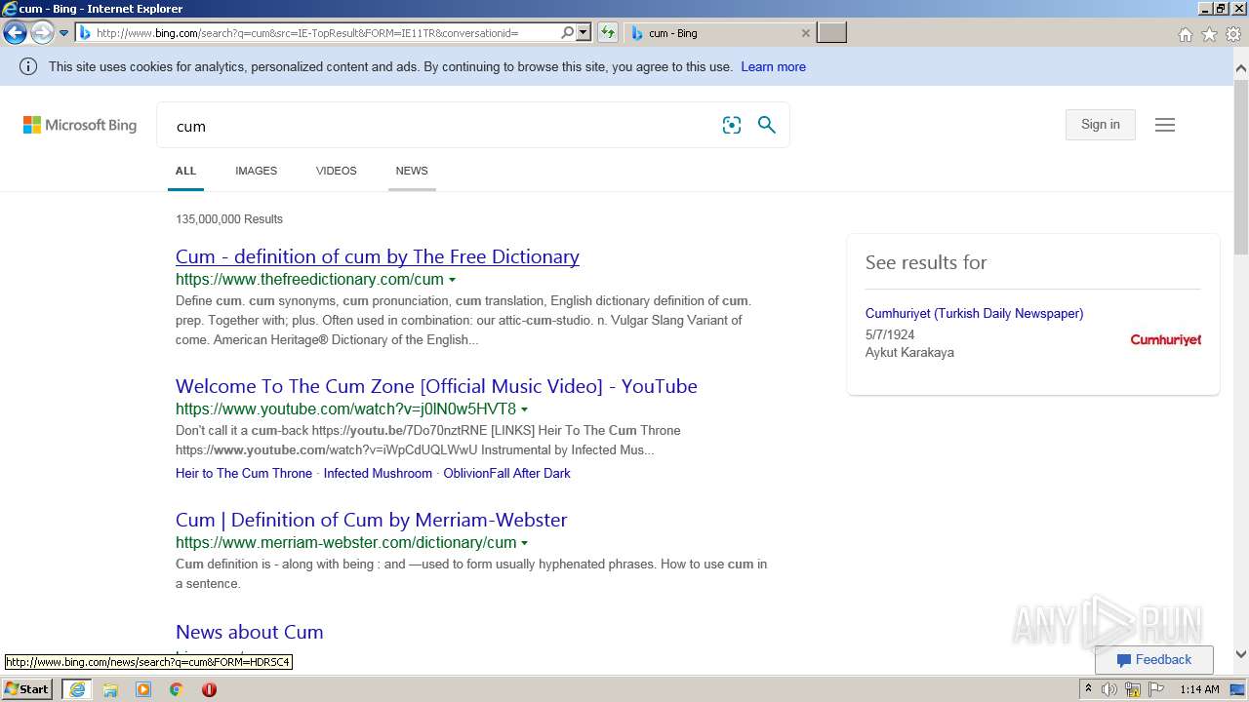Click the 'Aykut Karakaya' text
The image size is (1249, 702).
coord(909,353)
